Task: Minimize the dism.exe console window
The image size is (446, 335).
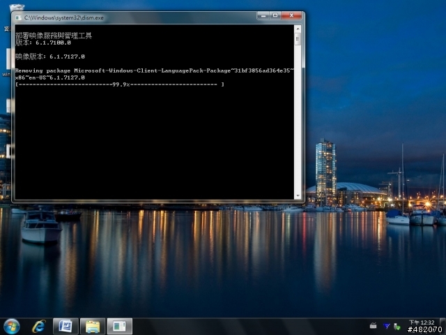Action: pyautogui.click(x=263, y=15)
